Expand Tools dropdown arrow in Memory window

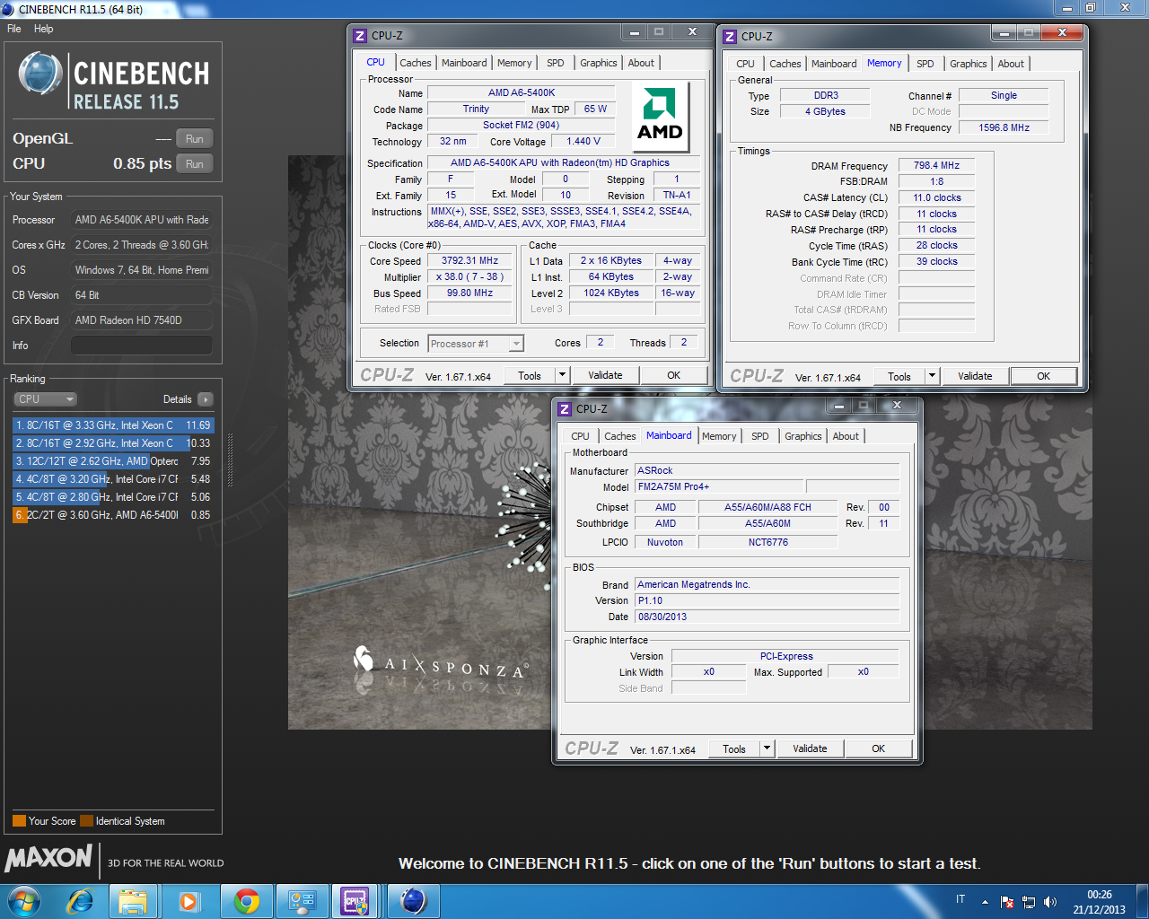tap(933, 377)
